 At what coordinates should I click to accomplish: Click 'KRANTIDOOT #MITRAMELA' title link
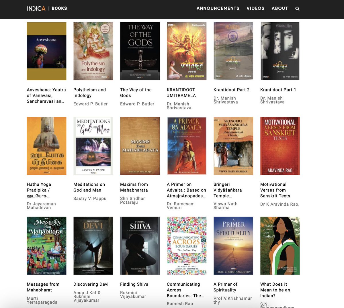pyautogui.click(x=181, y=93)
